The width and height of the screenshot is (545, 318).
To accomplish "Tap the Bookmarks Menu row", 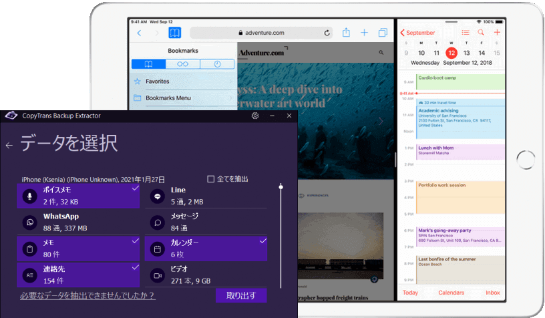I will (183, 98).
